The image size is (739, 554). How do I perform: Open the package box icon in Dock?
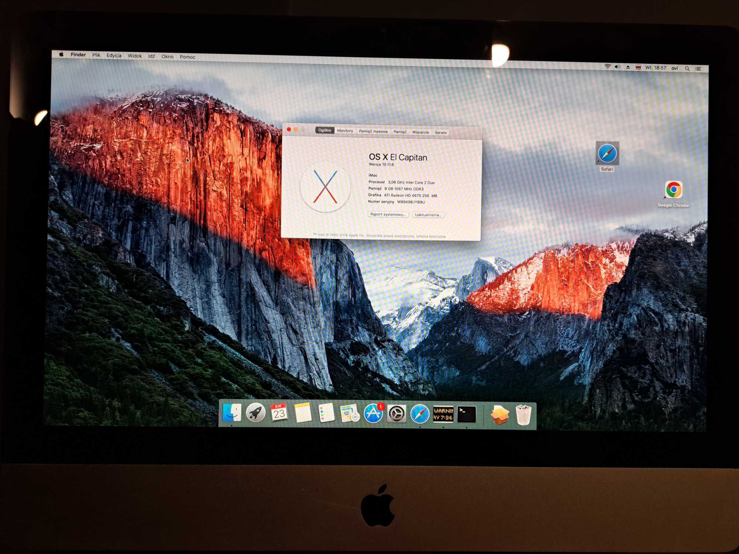500,415
